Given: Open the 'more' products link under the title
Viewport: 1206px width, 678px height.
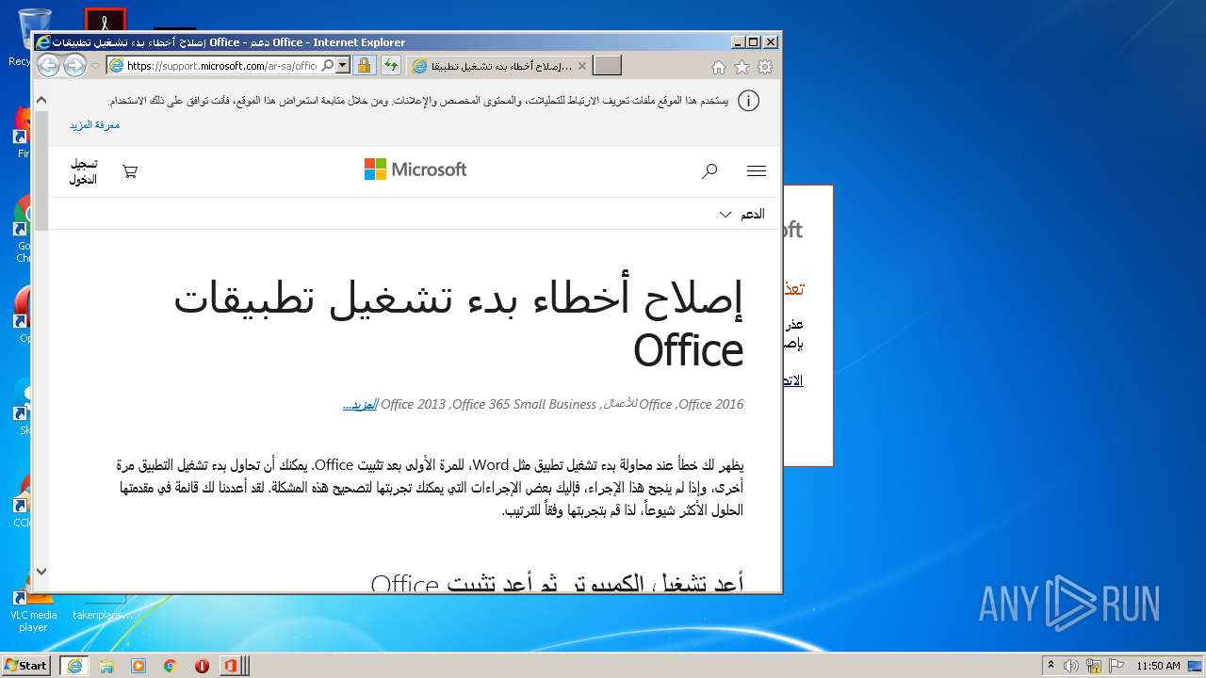Looking at the screenshot, I should (x=360, y=404).
